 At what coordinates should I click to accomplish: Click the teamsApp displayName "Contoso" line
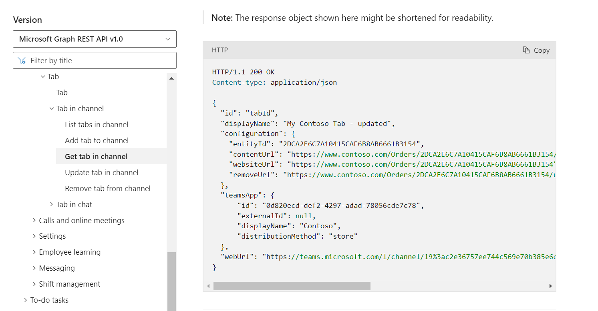pyautogui.click(x=289, y=226)
